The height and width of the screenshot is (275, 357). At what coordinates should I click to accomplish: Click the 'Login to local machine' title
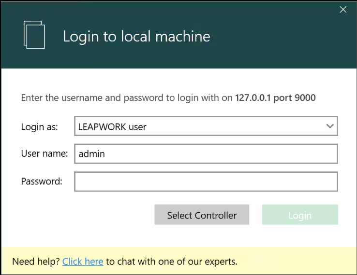pos(136,37)
